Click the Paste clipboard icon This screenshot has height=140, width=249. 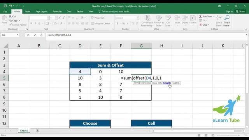4,18
